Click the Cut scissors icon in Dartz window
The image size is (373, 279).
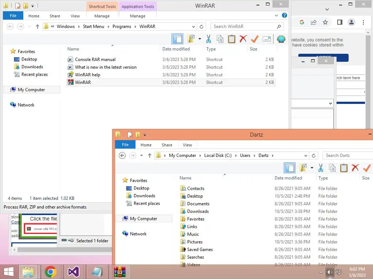click(321, 168)
